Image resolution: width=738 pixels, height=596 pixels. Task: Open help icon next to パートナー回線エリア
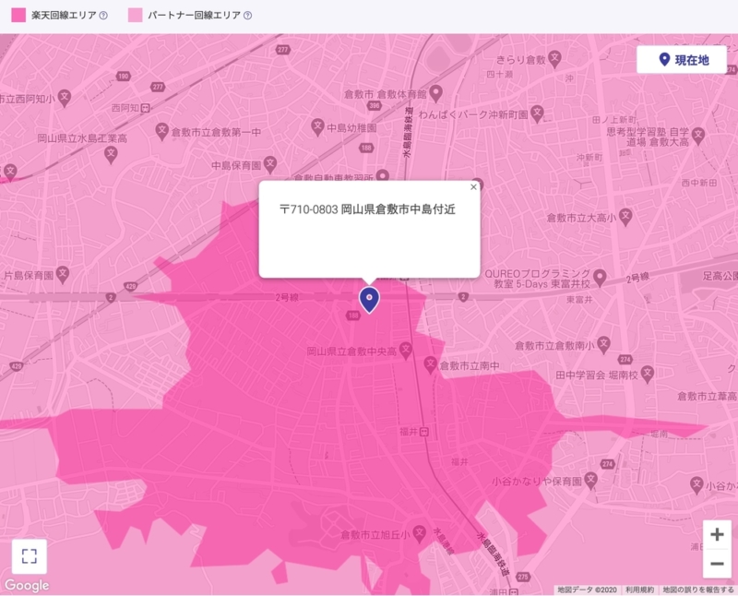(247, 16)
